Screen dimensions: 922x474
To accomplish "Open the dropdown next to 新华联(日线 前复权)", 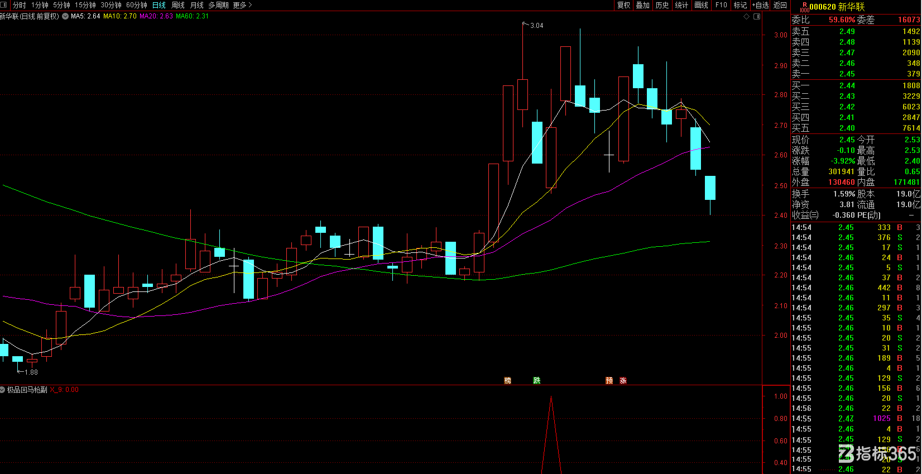I will pyautogui.click(x=65, y=16).
